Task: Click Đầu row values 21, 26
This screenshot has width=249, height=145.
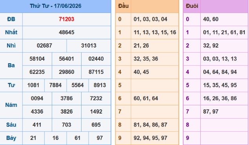Action: click(x=141, y=46)
